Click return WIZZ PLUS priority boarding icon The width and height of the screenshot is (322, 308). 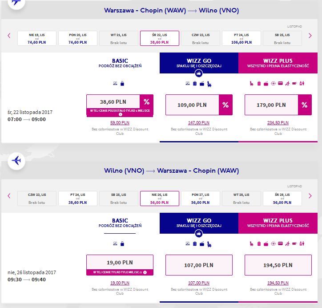tap(287, 244)
